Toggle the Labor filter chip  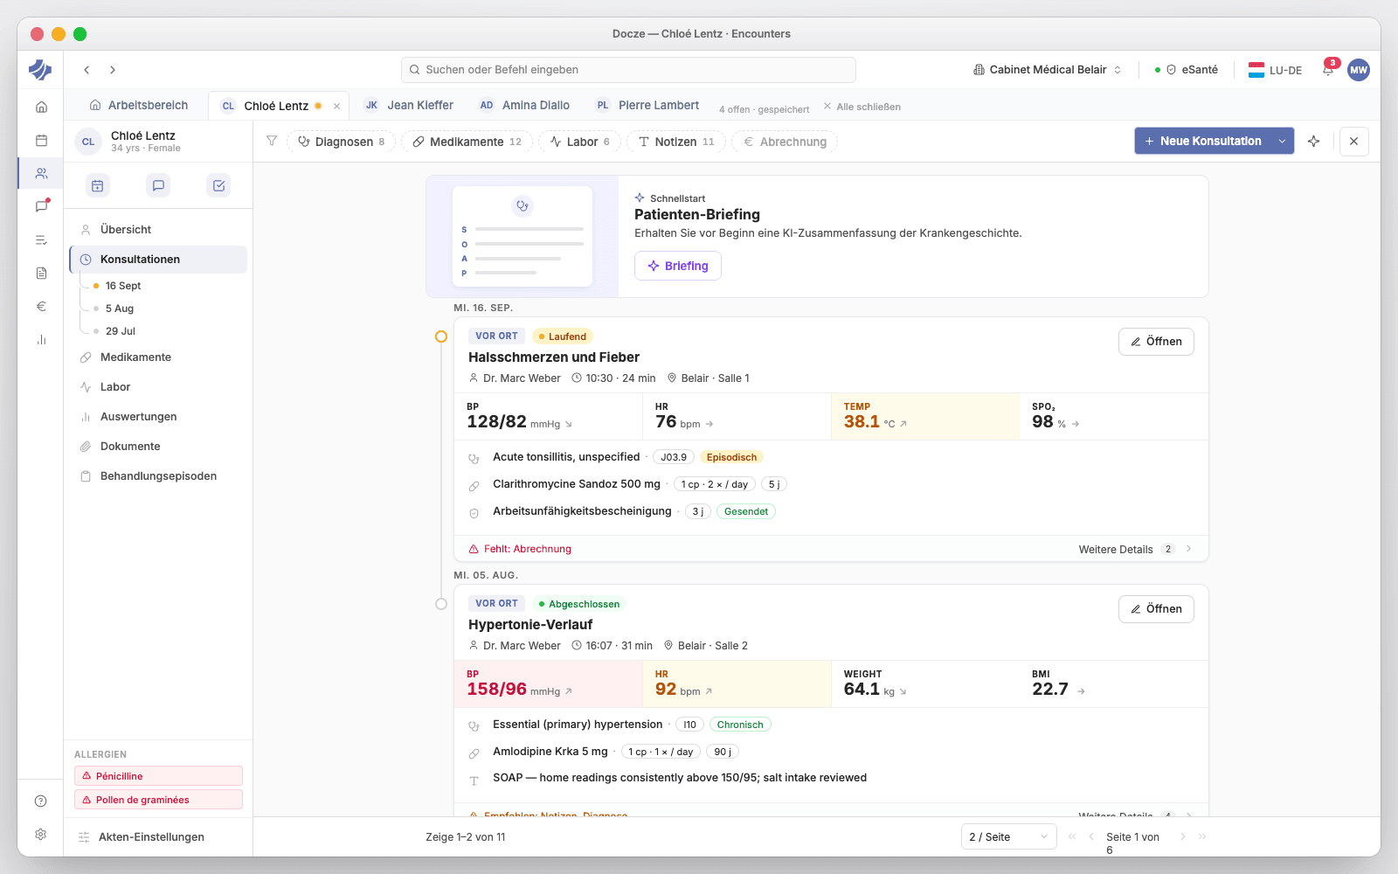[x=580, y=142]
